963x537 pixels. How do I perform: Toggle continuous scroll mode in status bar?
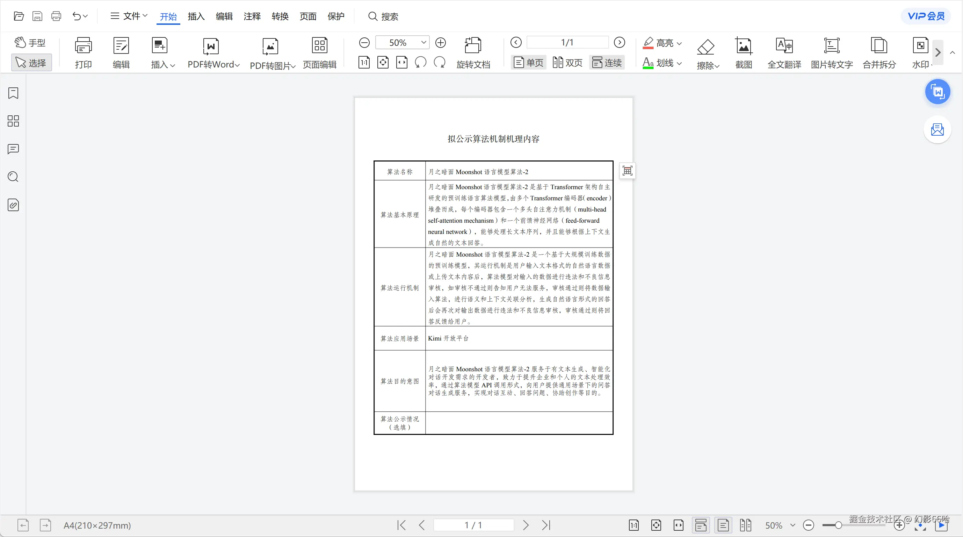coord(701,525)
